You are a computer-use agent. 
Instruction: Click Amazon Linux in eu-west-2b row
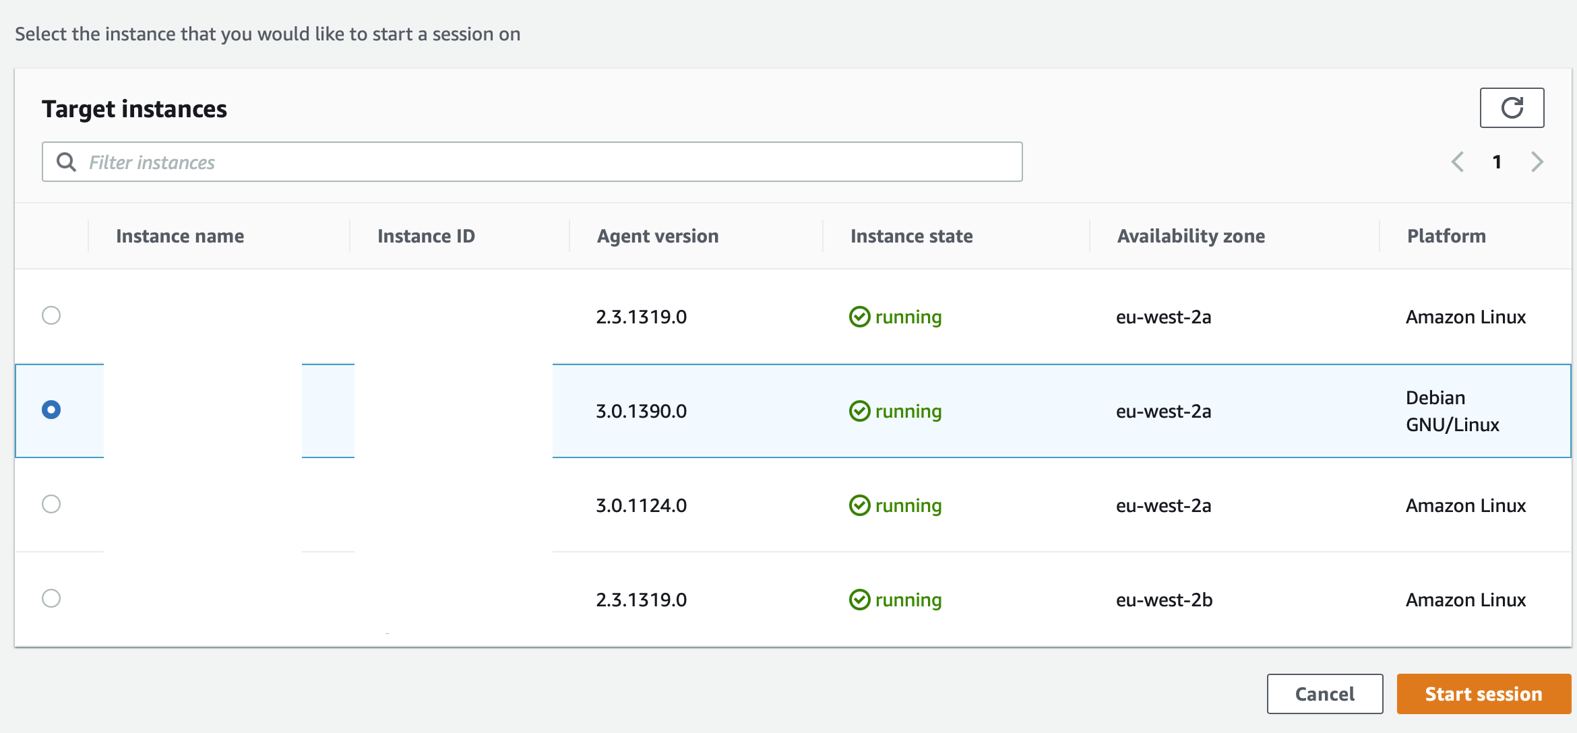[x=1466, y=600]
